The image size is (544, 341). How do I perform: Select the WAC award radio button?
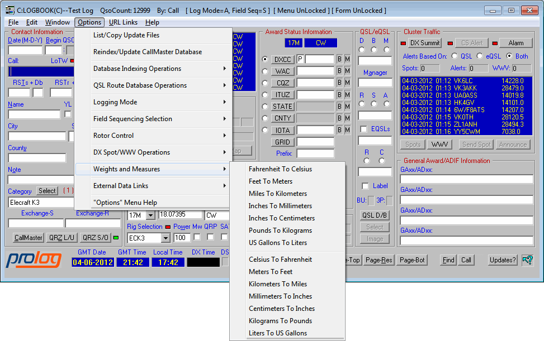pos(265,71)
